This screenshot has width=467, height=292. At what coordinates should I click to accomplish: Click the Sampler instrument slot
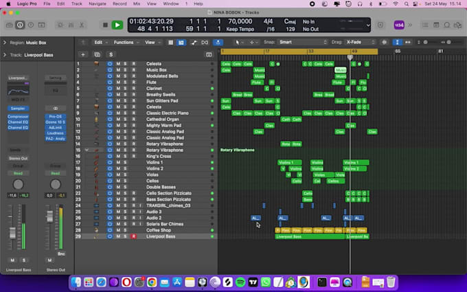point(18,109)
